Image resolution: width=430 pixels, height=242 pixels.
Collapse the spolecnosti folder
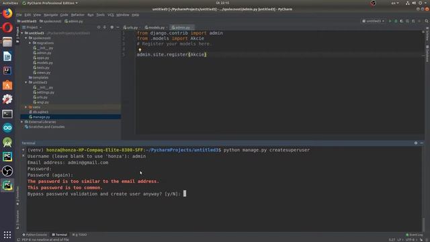point(26,38)
